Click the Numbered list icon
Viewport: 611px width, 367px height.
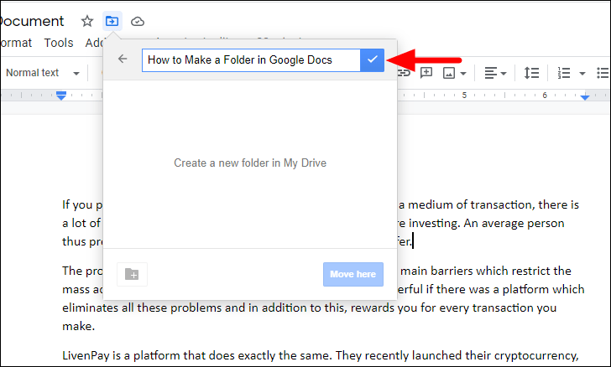point(564,73)
